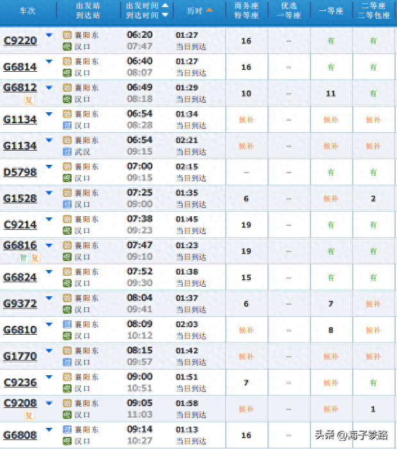This screenshot has height=449, width=397.
Task: Click pass-through icon for G1528 汉口
Action: coord(67,204)
